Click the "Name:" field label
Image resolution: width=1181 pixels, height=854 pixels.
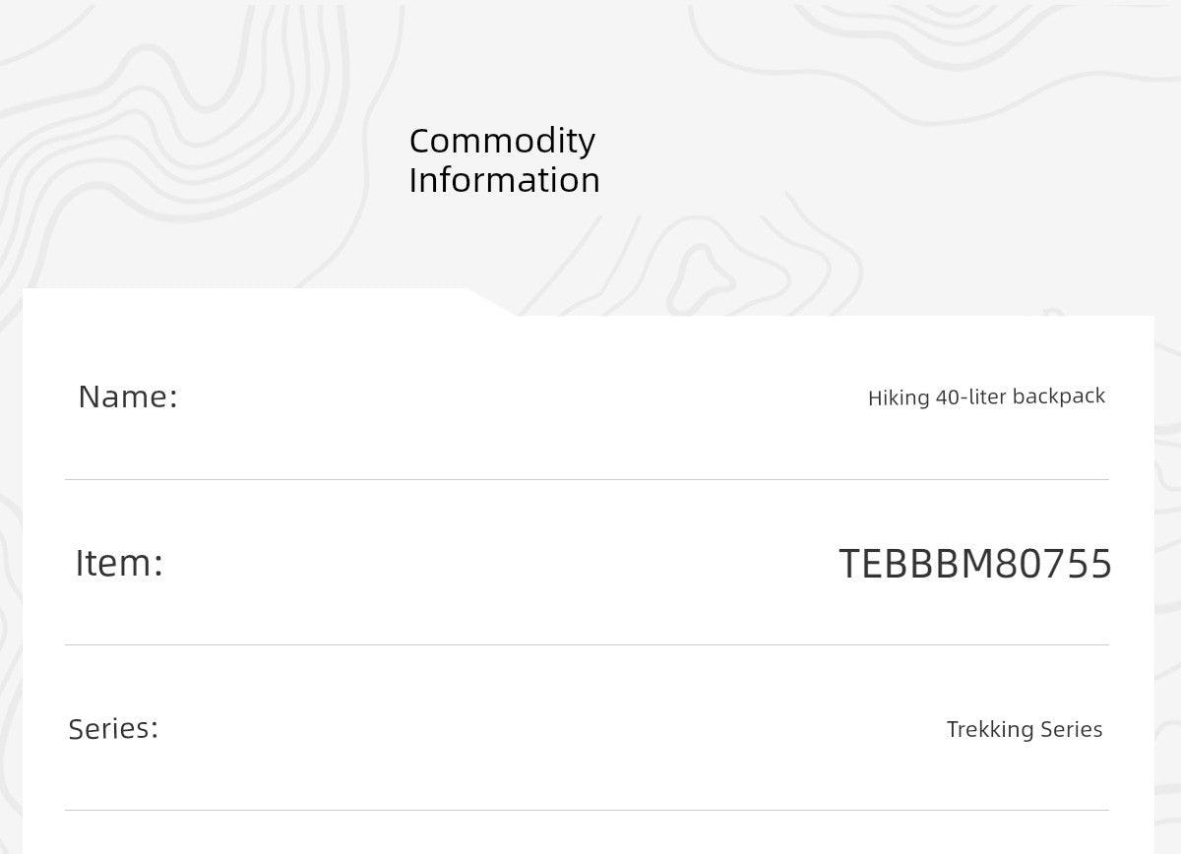pyautogui.click(x=128, y=396)
